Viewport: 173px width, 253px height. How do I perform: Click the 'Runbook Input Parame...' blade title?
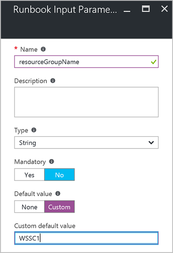coord(65,10)
